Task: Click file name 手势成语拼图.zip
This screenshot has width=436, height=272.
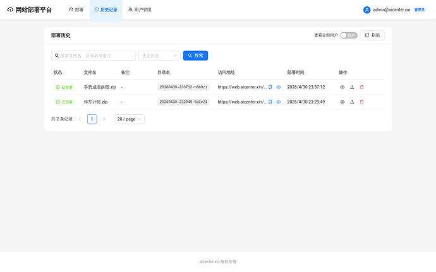Action: [100, 87]
